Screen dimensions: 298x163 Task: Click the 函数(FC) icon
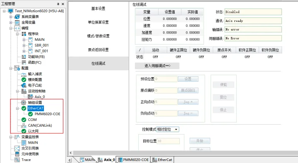[24, 63]
